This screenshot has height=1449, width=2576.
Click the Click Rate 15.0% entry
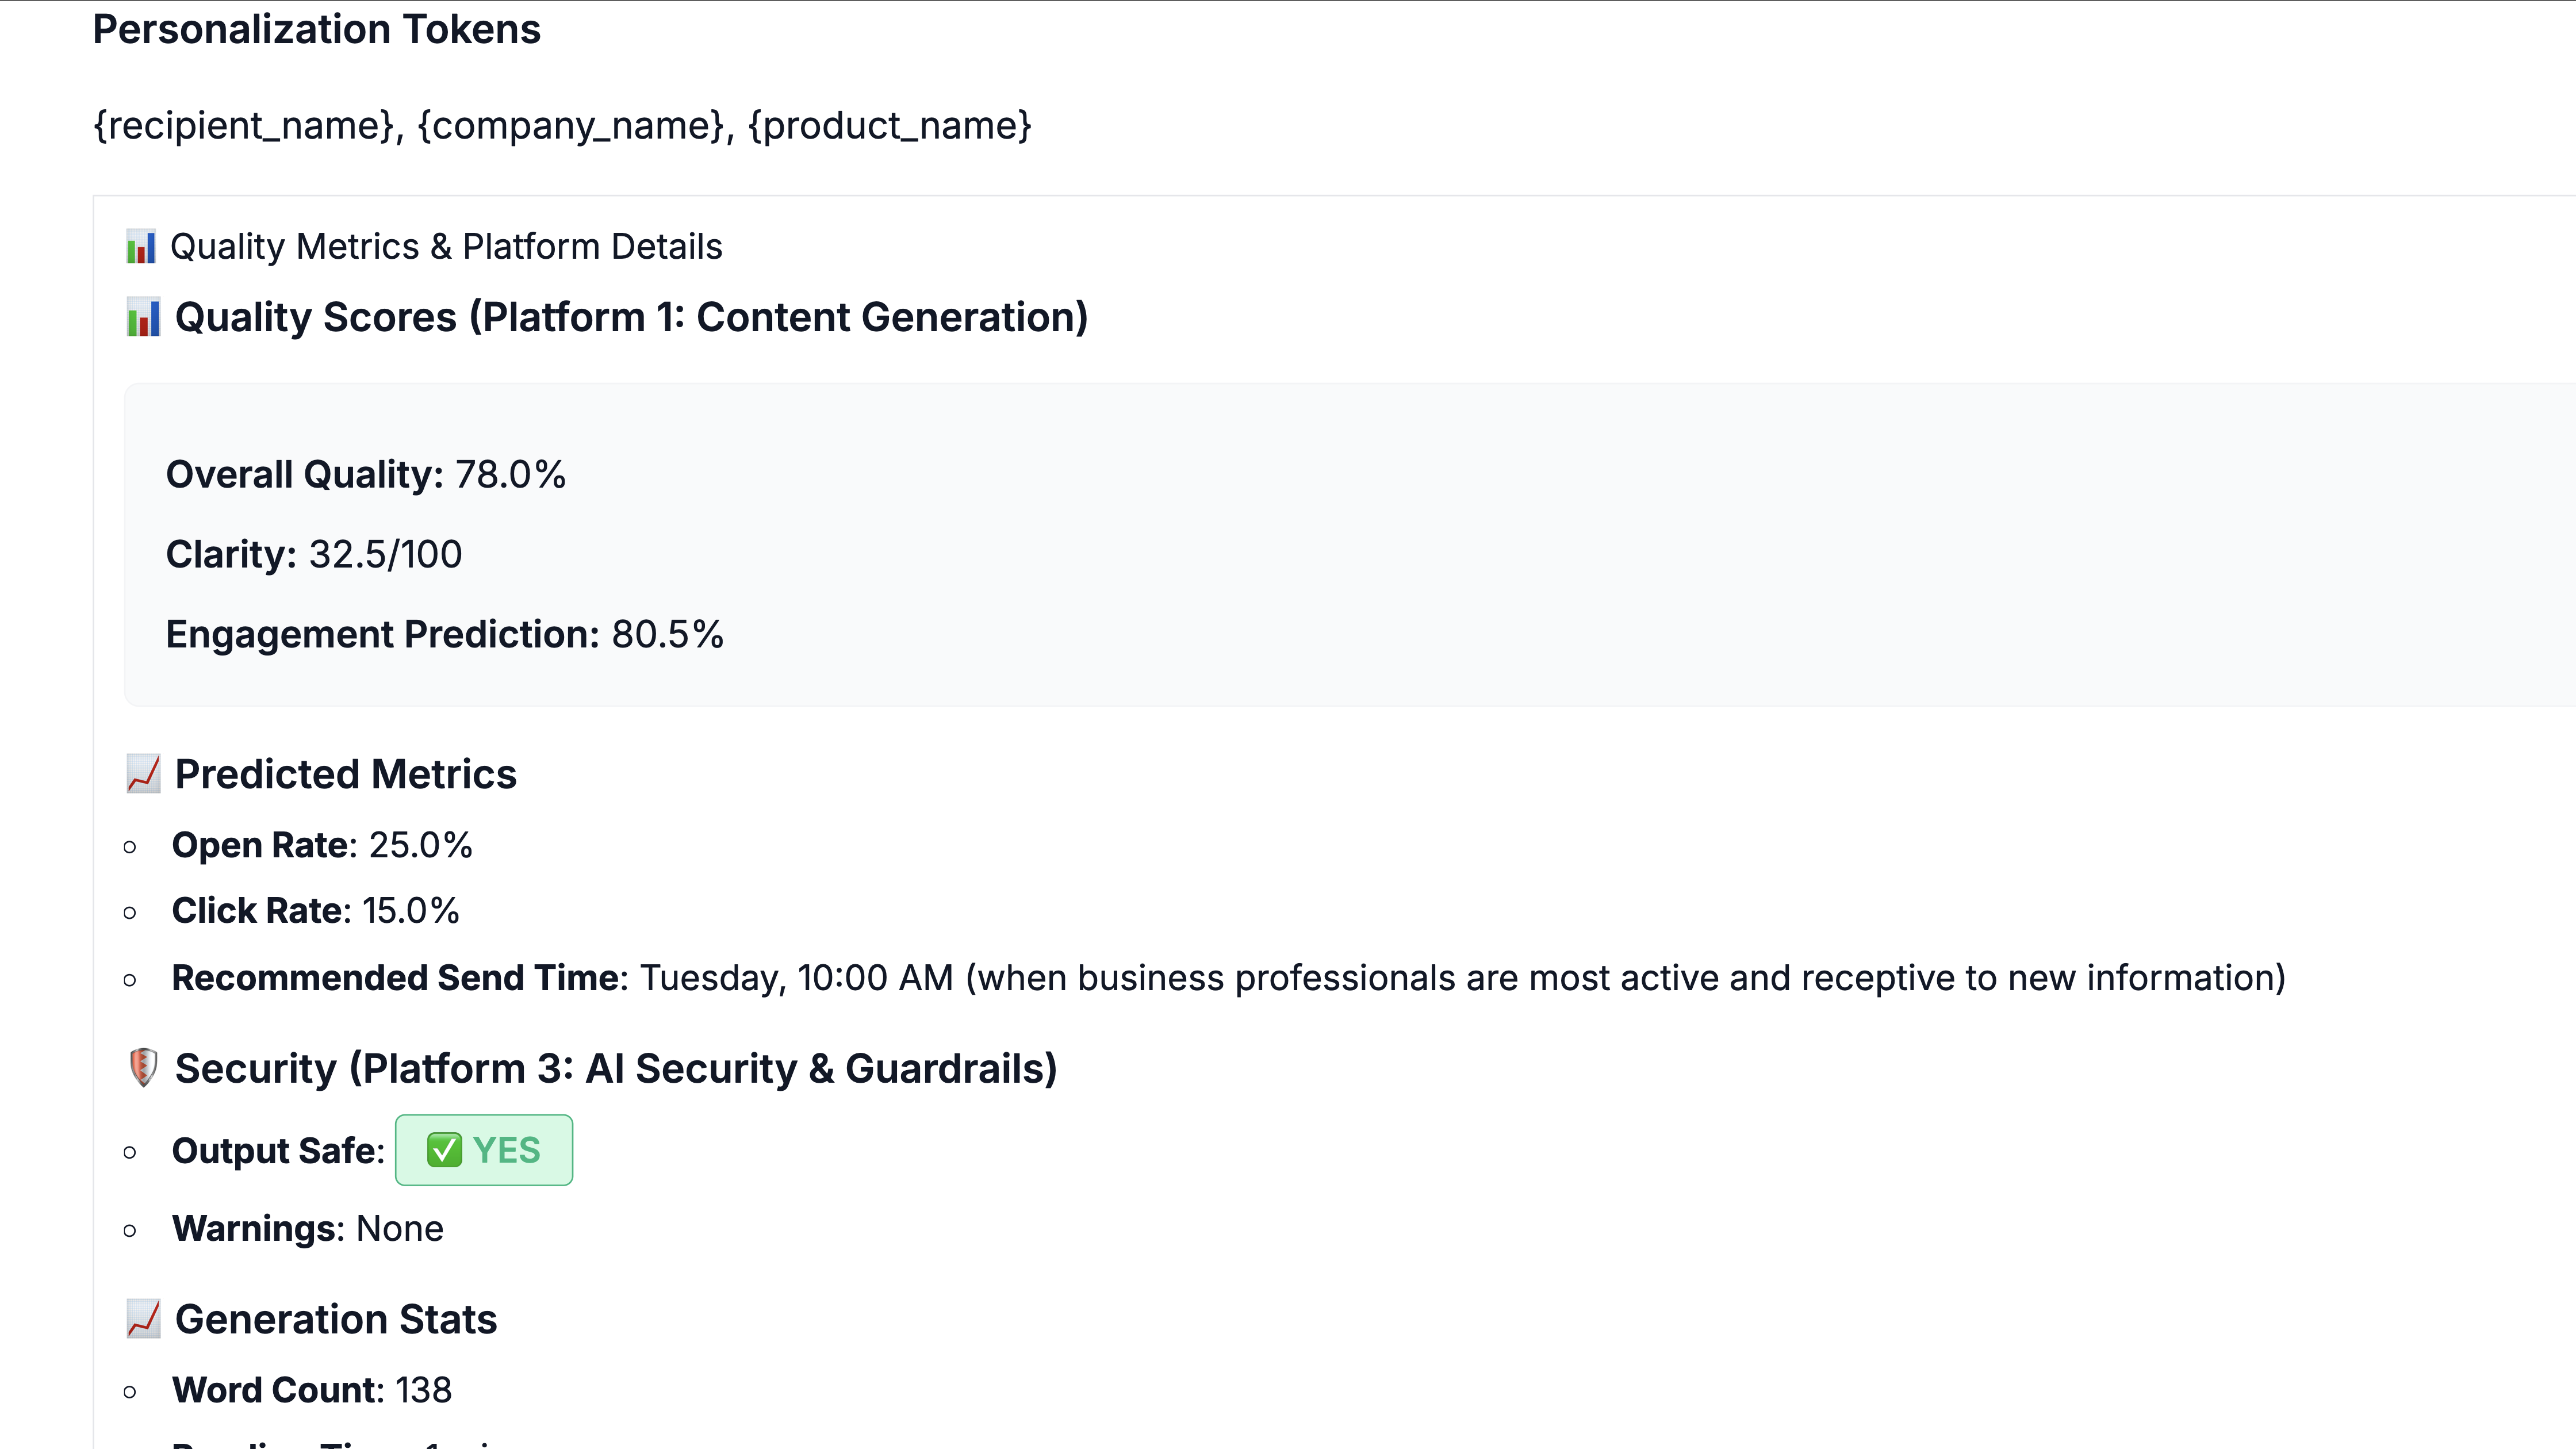315,911
